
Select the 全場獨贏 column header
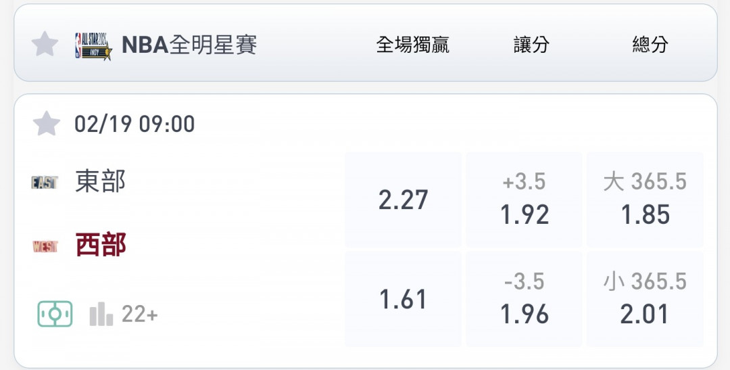coord(412,45)
